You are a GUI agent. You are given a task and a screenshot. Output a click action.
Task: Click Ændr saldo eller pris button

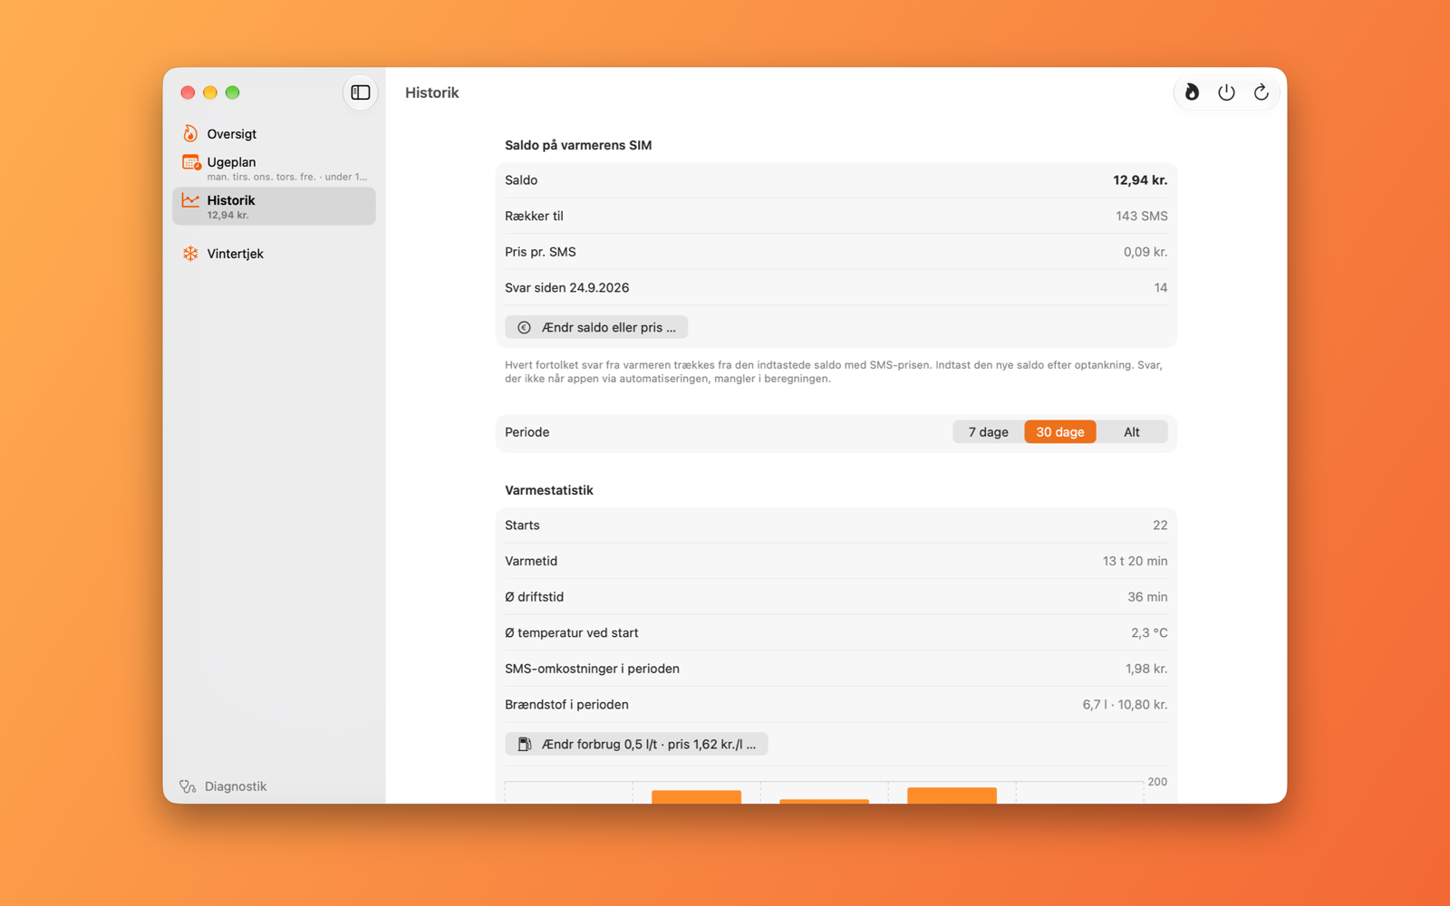(x=596, y=327)
